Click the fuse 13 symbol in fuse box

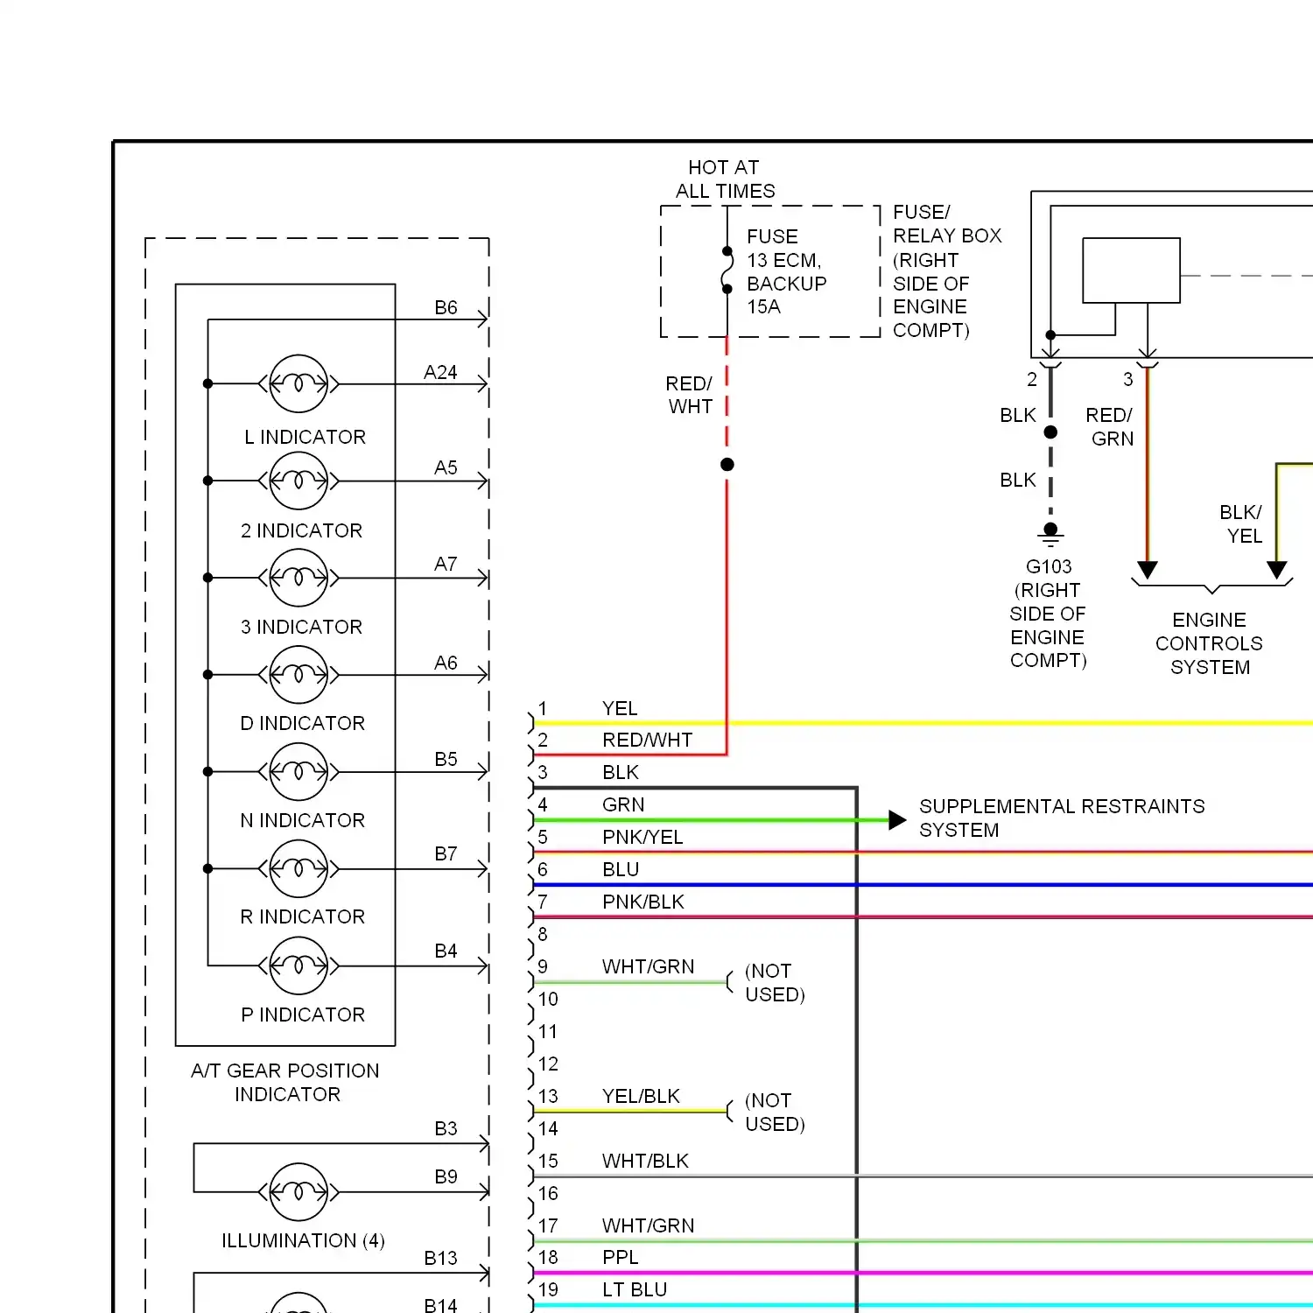tap(727, 270)
